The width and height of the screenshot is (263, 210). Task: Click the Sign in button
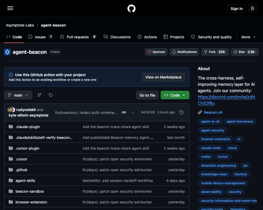point(236,9)
